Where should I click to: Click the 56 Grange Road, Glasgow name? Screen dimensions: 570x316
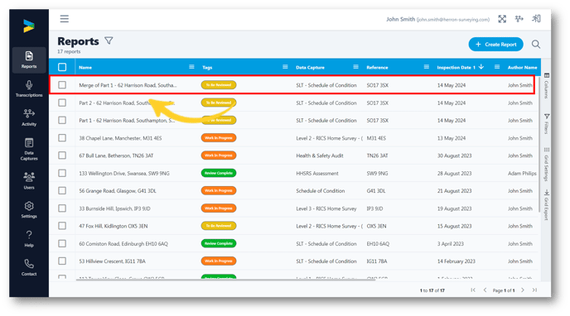click(118, 191)
